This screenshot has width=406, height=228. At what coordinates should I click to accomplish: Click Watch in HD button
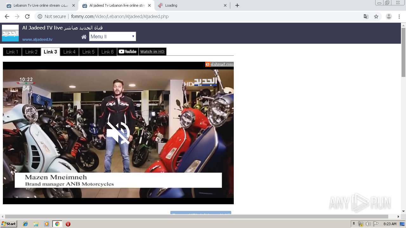153,52
